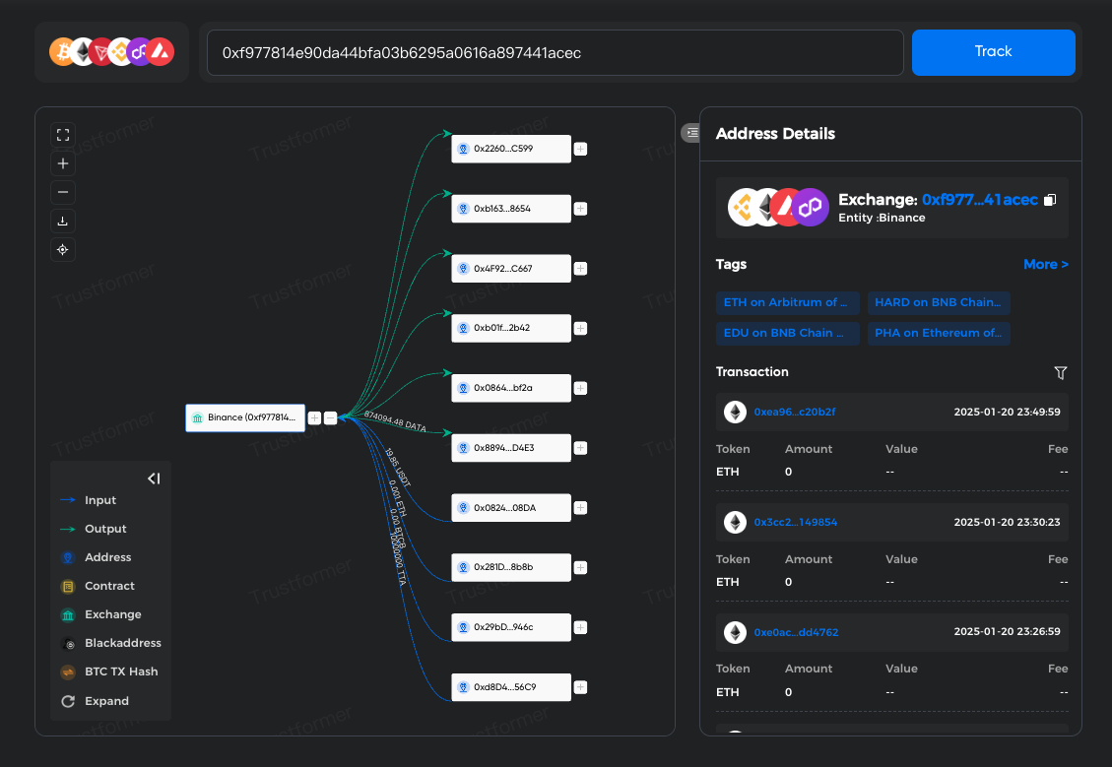This screenshot has height=767, width=1112.
Task: Click the Expand refresh icon in legend
Action: click(68, 701)
